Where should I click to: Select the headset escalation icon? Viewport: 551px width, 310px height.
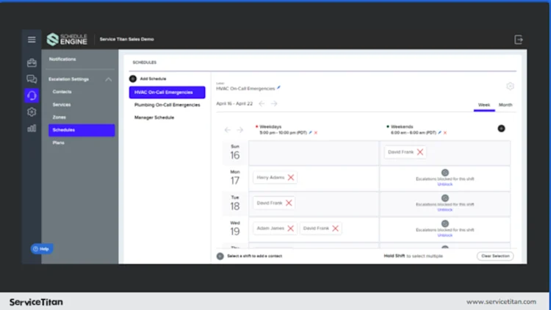pos(32,95)
